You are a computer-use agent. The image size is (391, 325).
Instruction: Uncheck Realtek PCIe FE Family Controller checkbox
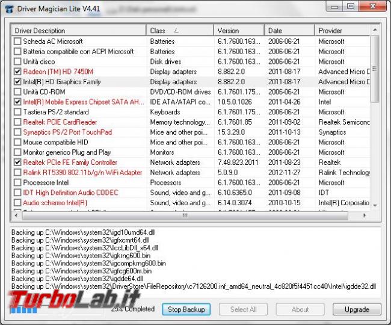[x=17, y=162]
